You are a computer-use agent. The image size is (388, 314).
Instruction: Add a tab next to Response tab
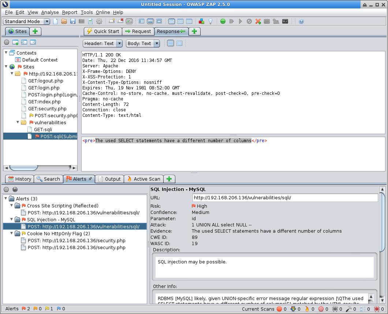pos(194,31)
